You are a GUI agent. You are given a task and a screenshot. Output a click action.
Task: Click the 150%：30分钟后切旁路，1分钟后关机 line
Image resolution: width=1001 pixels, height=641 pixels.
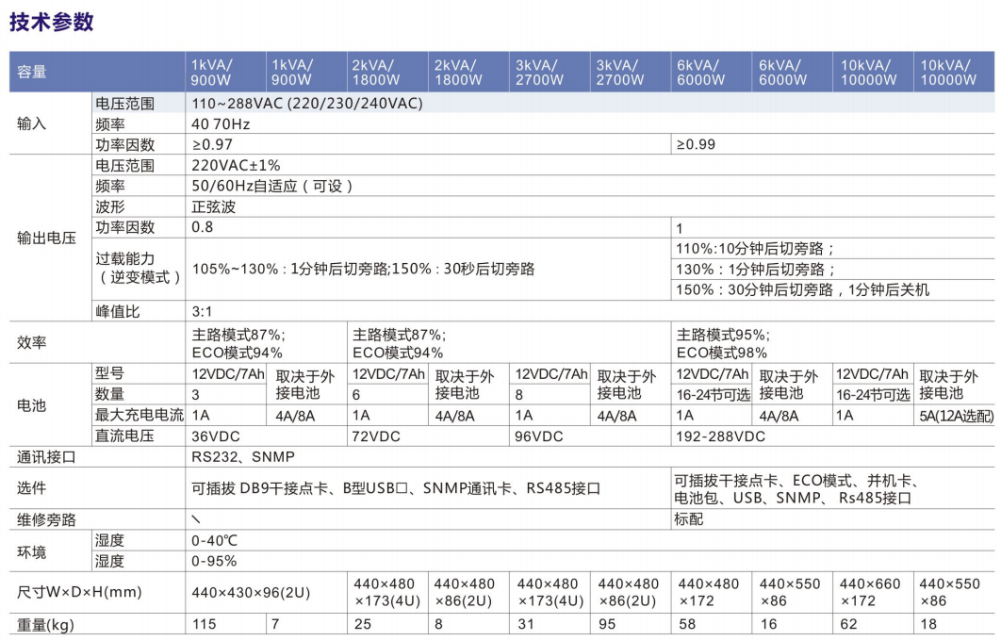pyautogui.click(x=802, y=289)
